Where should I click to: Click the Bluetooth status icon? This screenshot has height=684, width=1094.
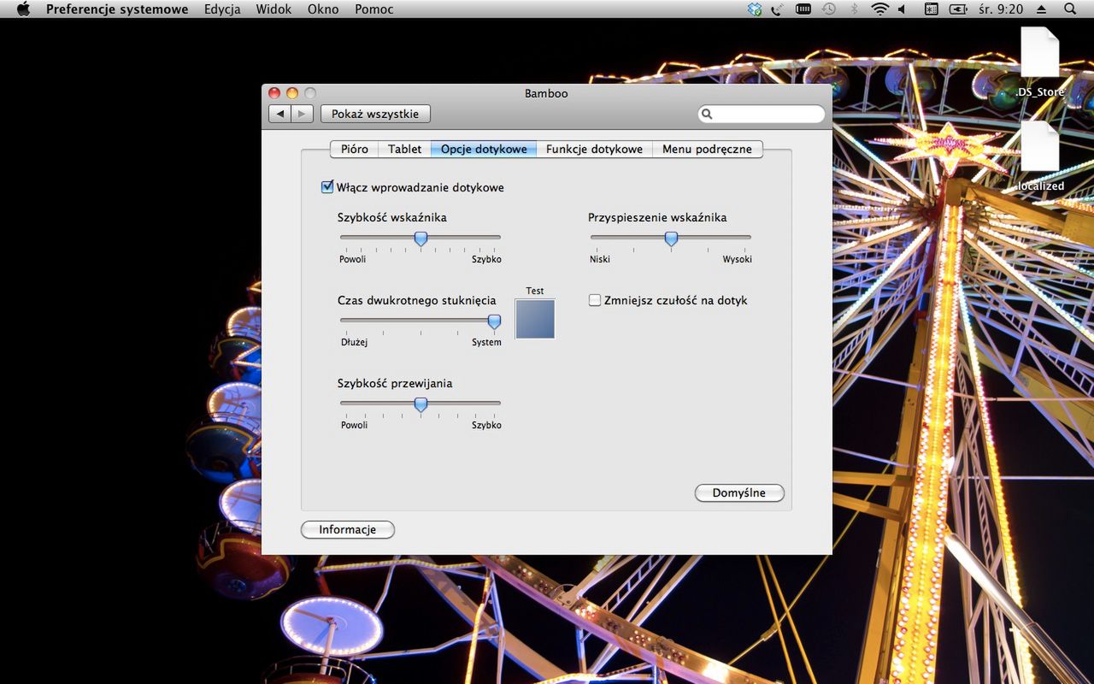[853, 9]
